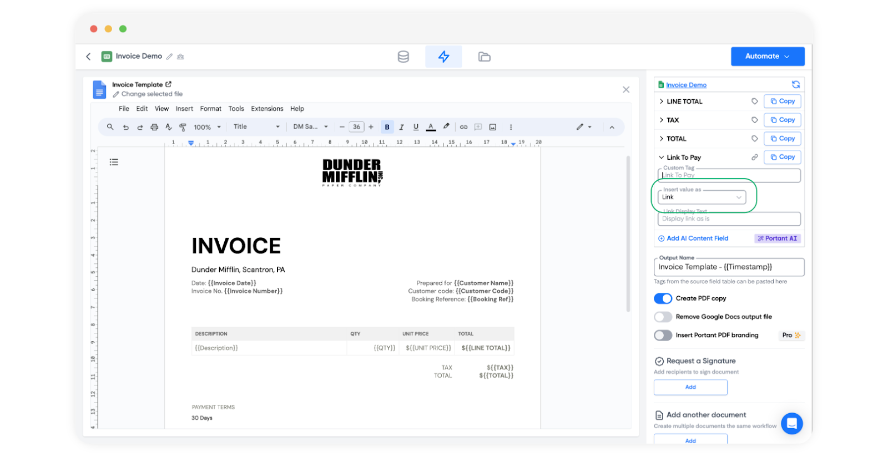
Task: Click the Output Name input field
Action: point(728,267)
